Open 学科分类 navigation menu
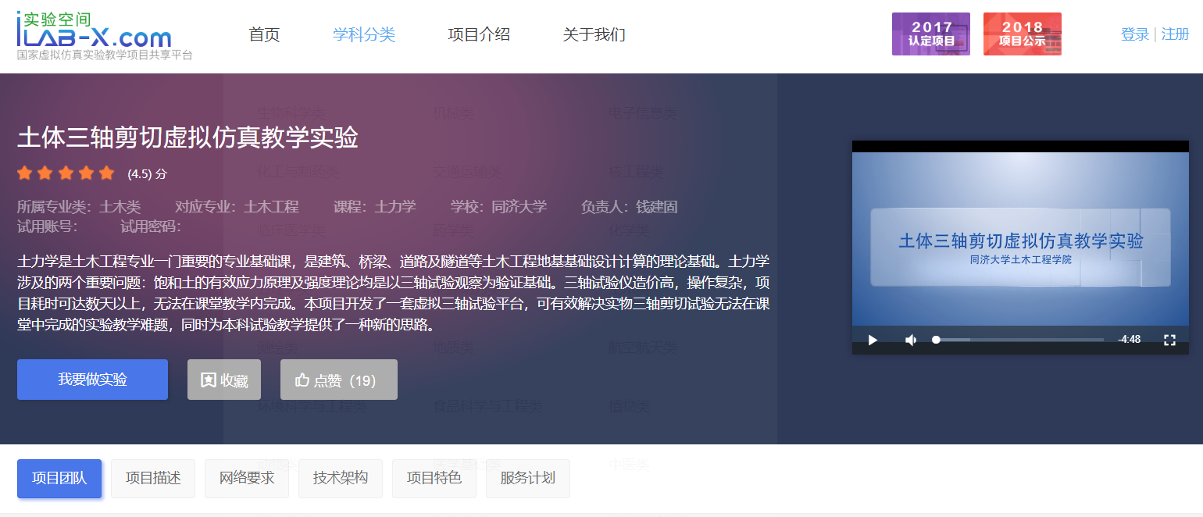 coord(364,34)
